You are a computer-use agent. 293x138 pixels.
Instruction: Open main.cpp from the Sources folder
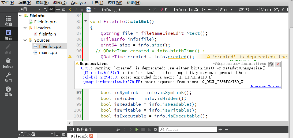pyautogui.click(x=48, y=53)
